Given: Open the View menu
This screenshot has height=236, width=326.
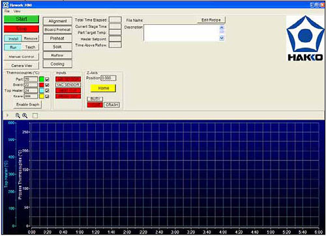Looking at the screenshot, I should [17, 11].
